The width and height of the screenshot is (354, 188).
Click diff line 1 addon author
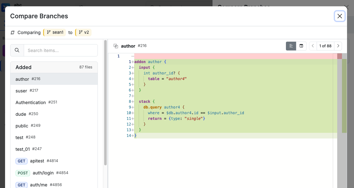coord(150,62)
